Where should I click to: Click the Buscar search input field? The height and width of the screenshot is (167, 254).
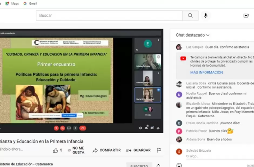pos(109,16)
